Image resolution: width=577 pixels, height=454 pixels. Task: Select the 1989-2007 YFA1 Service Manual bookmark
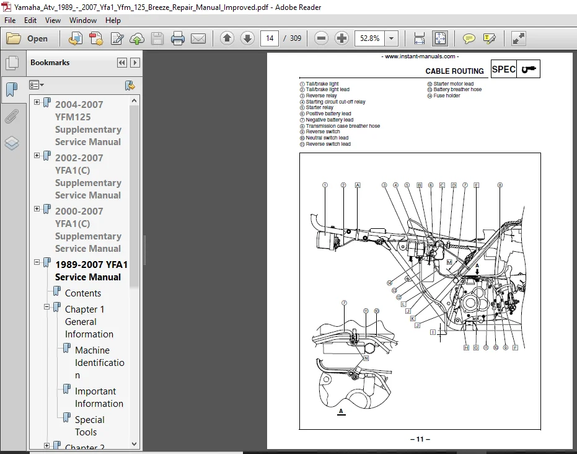91,270
